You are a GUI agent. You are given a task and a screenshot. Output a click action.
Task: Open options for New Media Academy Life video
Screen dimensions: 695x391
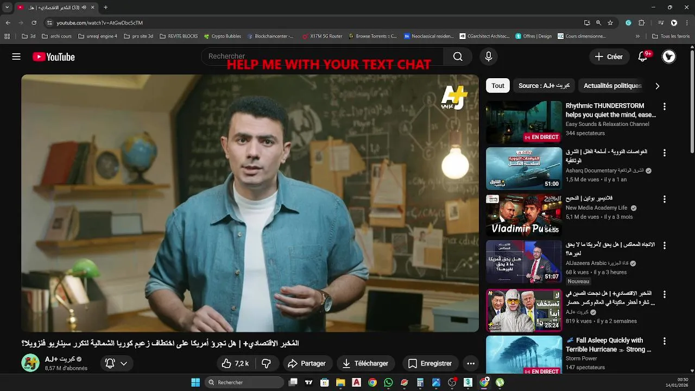(x=664, y=199)
